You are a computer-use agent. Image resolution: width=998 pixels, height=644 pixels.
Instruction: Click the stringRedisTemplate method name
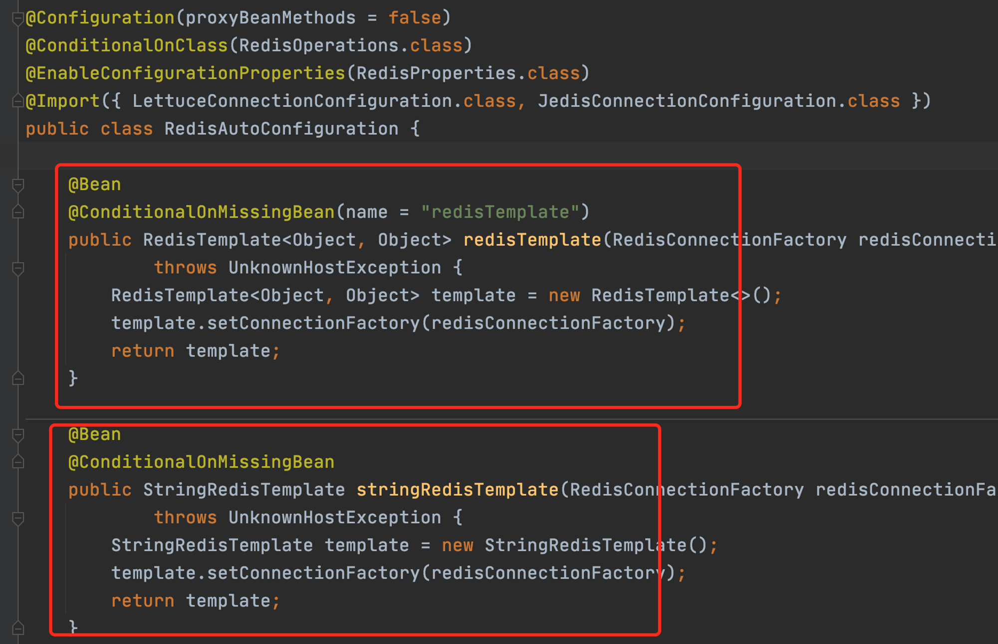pos(457,490)
